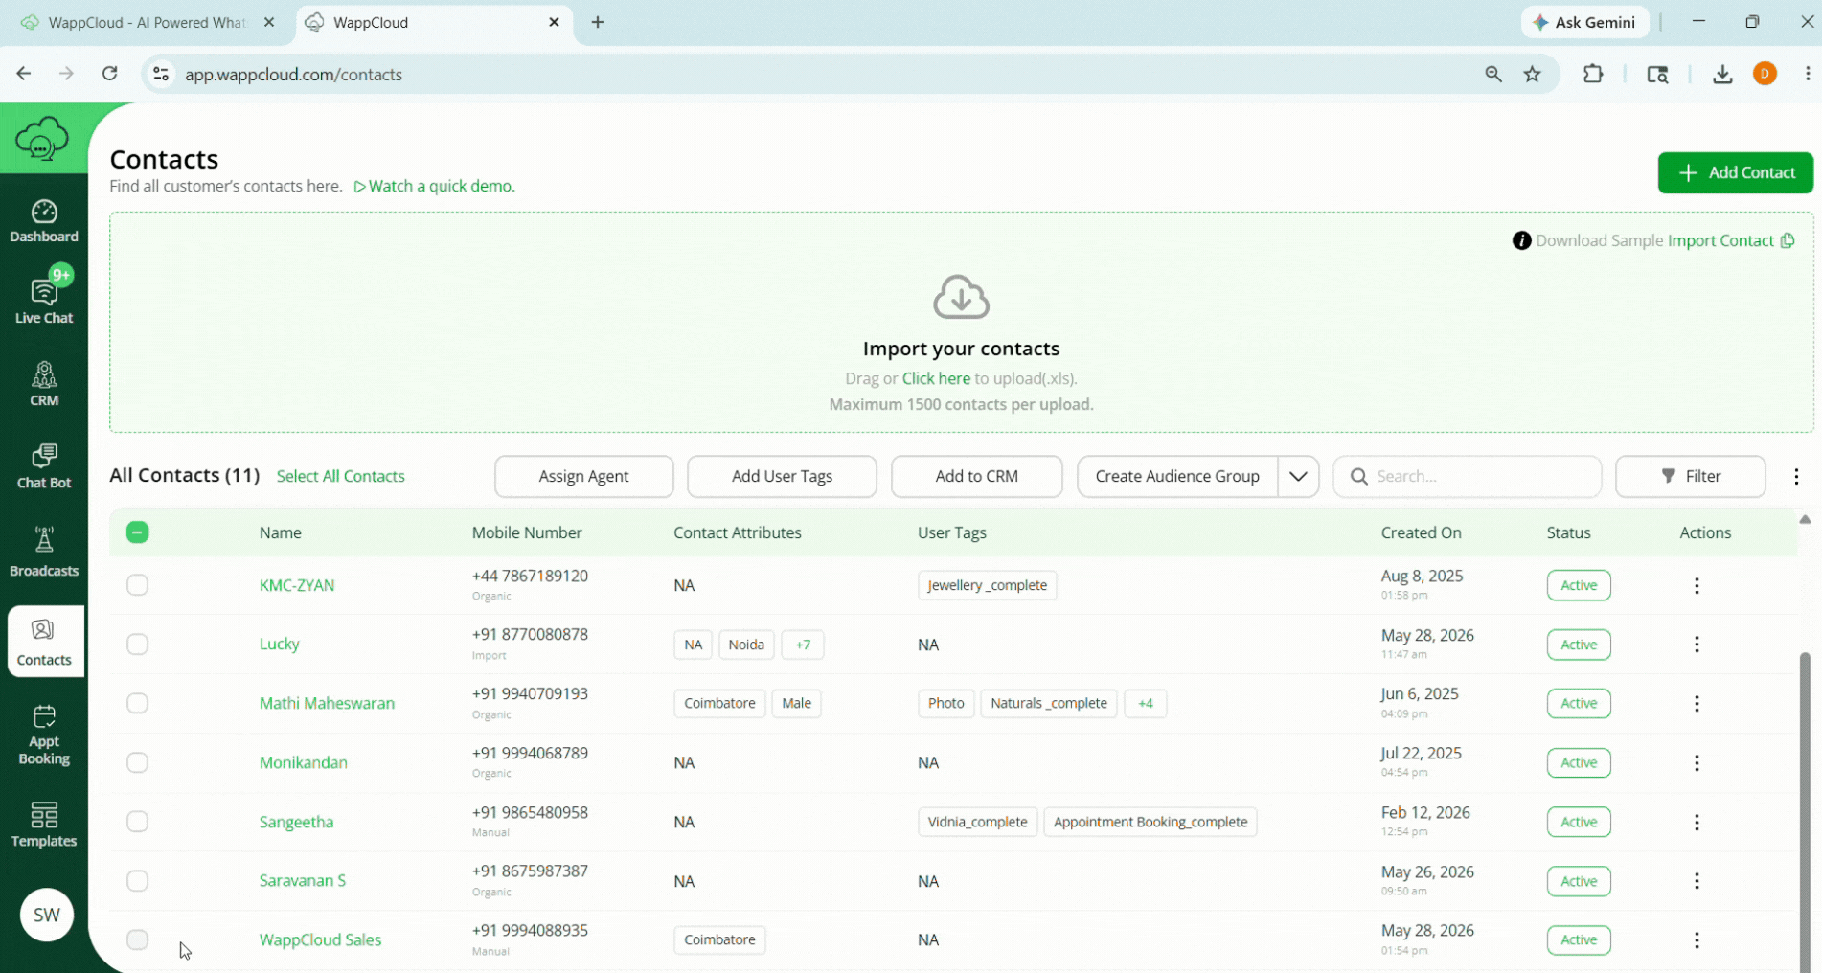Viewport: 1822px width, 973px height.
Task: Toggle the header select-all checkbox
Action: pos(137,532)
